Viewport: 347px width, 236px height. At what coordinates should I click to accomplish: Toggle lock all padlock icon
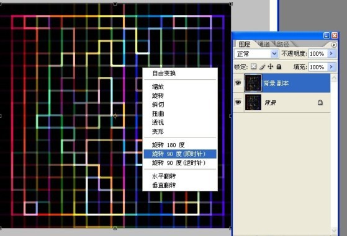[279, 66]
